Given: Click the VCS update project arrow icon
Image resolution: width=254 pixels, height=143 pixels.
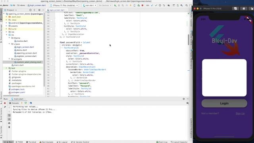Looking at the screenshot, I should click(152, 5).
